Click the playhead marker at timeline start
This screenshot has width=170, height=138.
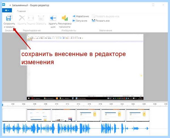(x=3, y=105)
